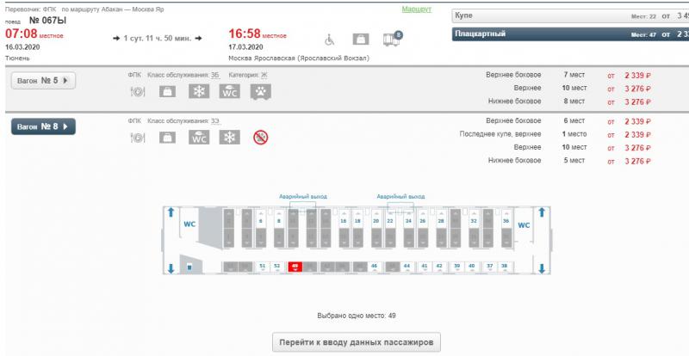Click the vehicle transport icon with badge
This screenshot has width=689, height=356.
coord(392,39)
